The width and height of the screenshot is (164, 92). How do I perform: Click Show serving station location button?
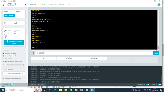coord(14,42)
